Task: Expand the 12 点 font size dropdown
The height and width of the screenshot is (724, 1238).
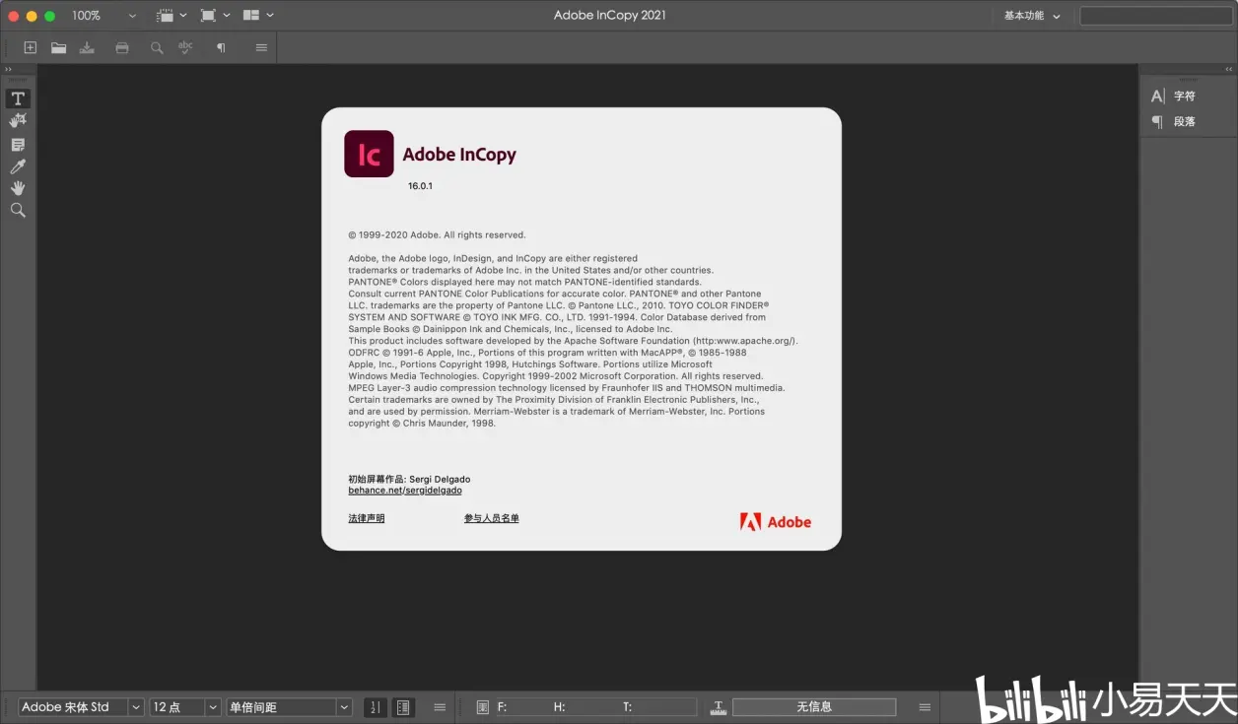Action: pyautogui.click(x=213, y=707)
